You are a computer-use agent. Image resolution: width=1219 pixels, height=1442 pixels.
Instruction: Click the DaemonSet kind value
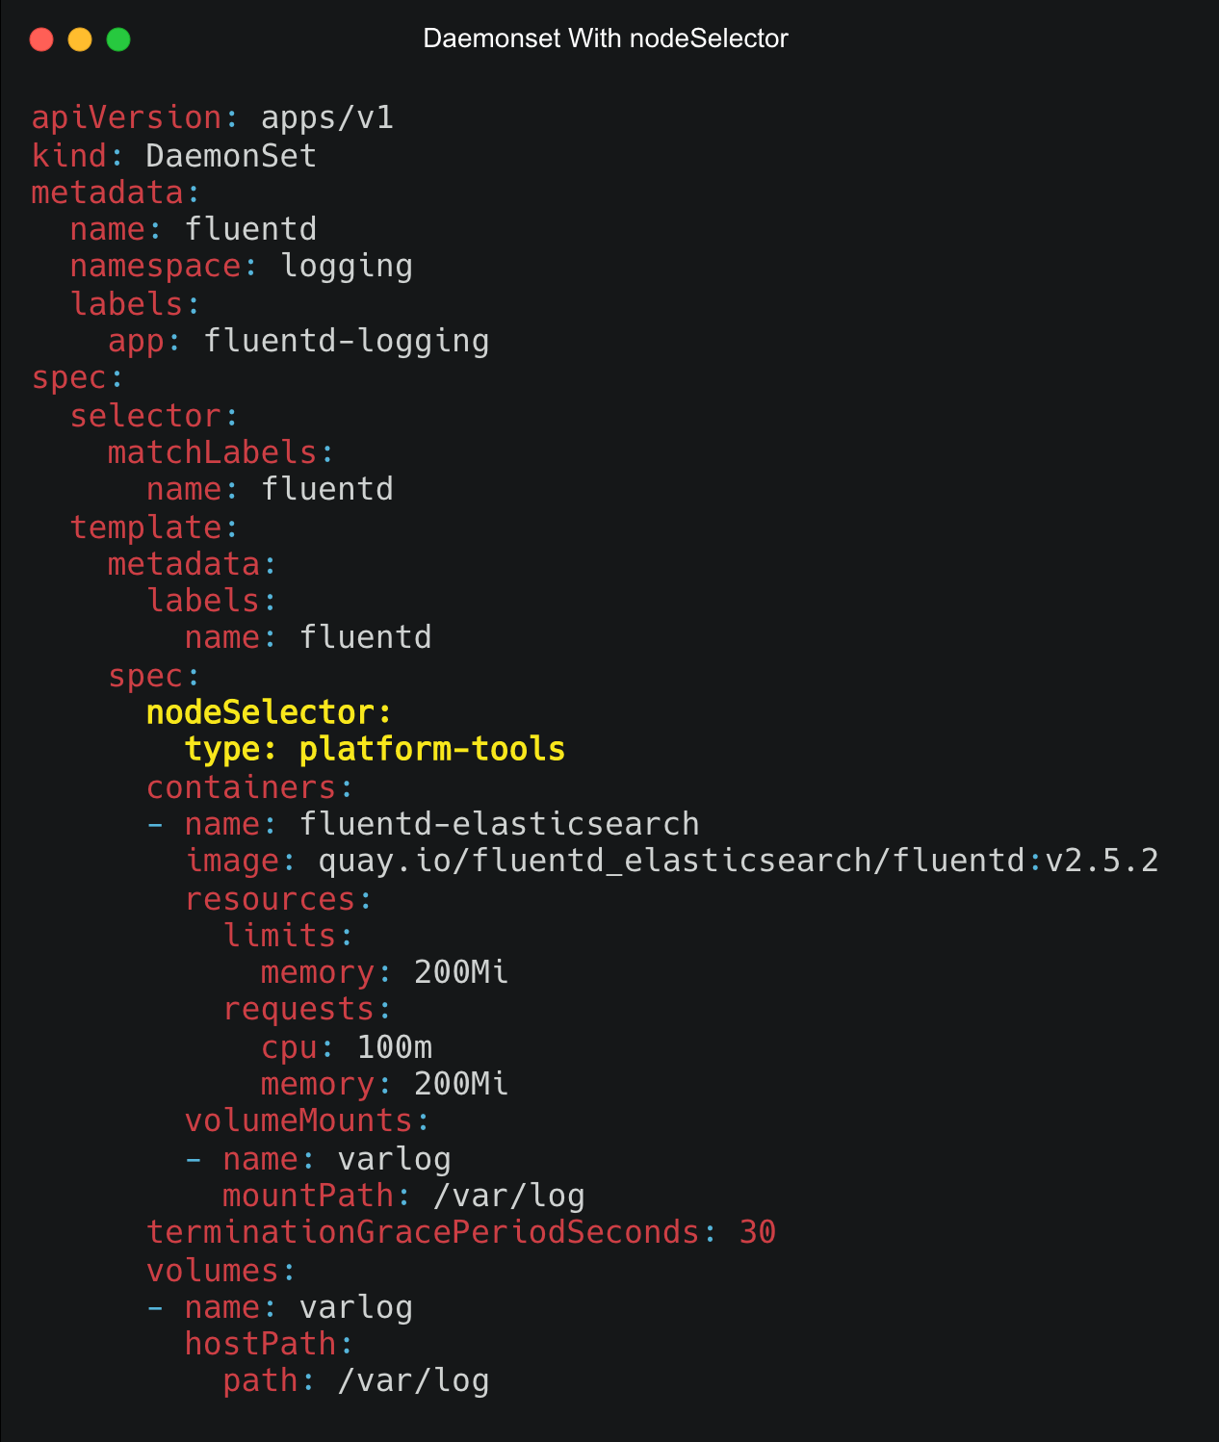(x=231, y=155)
